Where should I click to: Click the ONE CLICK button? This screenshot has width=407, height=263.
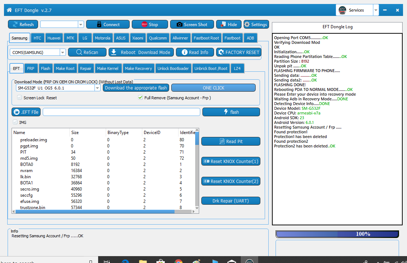pos(213,88)
